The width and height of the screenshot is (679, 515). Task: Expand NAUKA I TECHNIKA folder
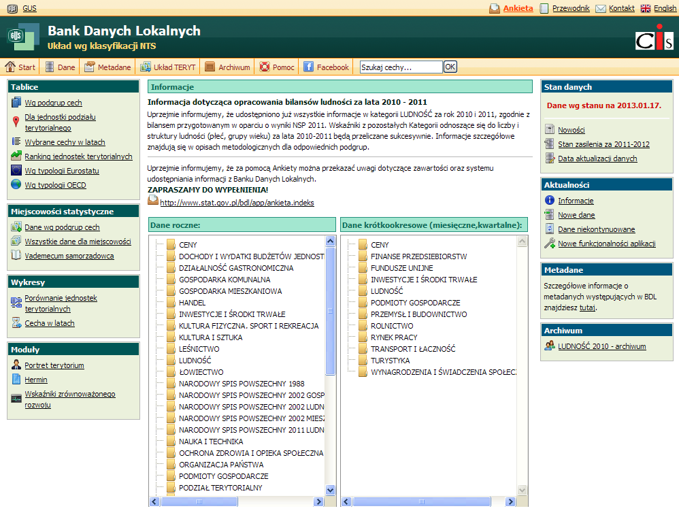[170, 441]
